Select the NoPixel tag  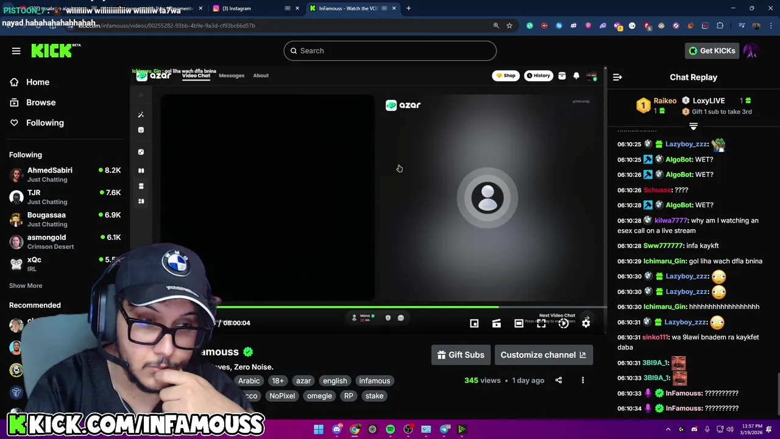tap(282, 396)
